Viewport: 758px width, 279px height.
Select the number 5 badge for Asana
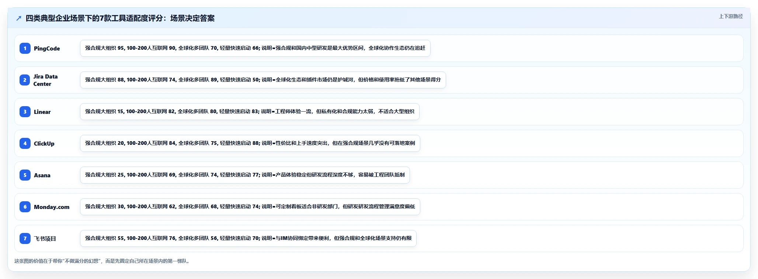[25, 175]
